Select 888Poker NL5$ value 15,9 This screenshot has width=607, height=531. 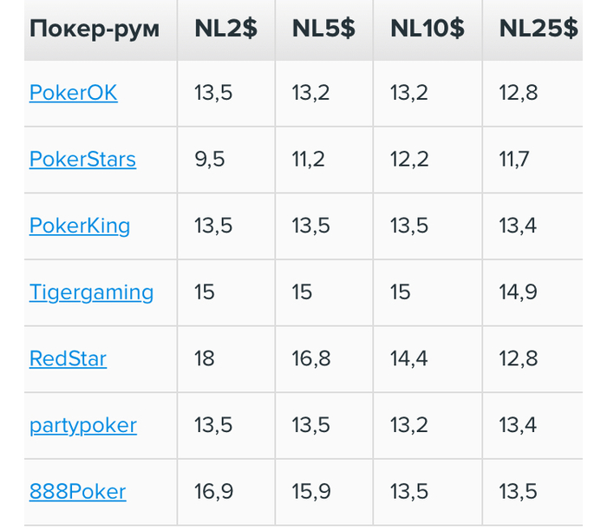coord(310,492)
